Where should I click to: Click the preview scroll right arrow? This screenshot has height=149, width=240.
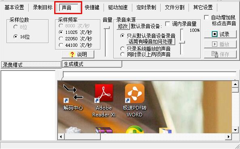(x=228, y=137)
